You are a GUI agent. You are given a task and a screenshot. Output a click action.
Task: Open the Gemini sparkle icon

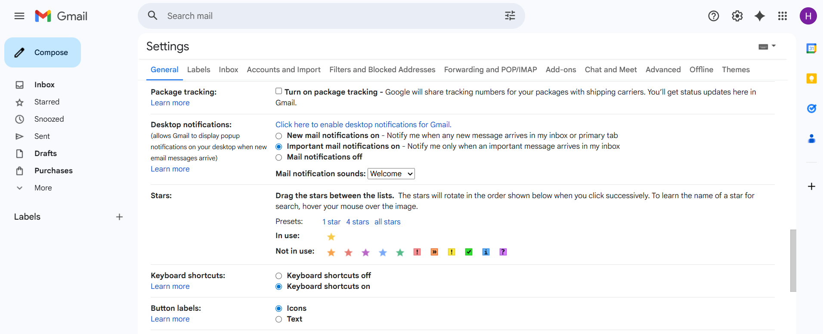click(760, 16)
